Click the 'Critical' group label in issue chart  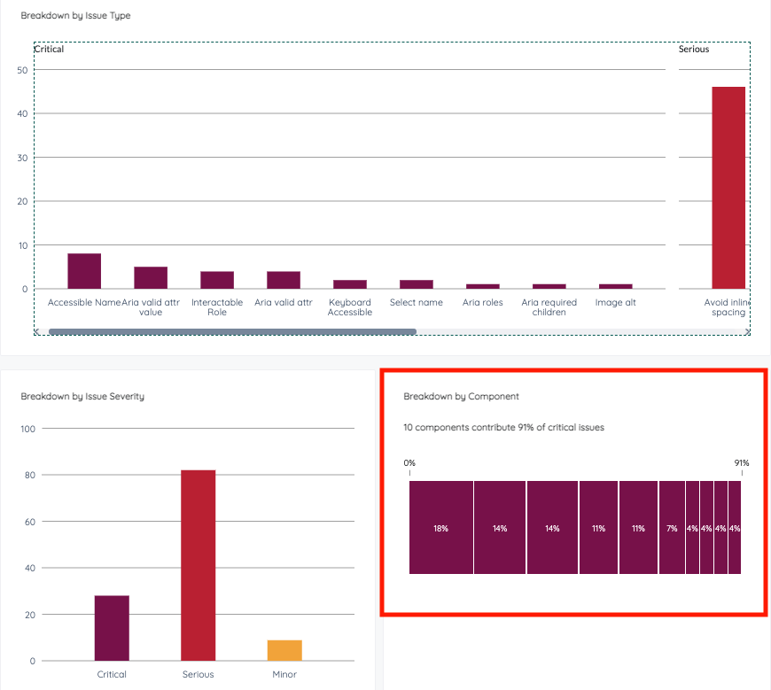[x=49, y=49]
